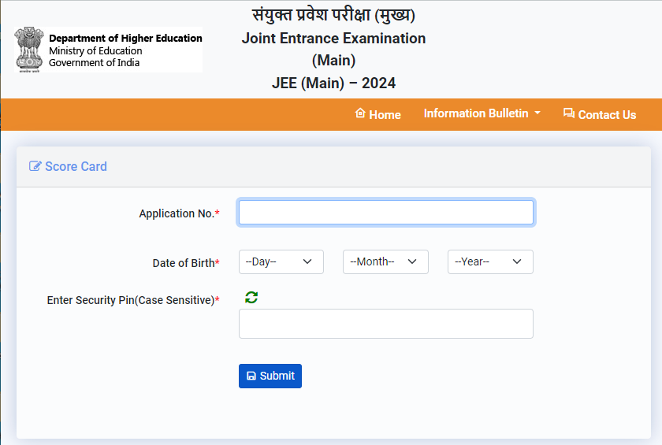Open the Information Bulletin menu
This screenshot has width=662, height=445.
(x=476, y=113)
